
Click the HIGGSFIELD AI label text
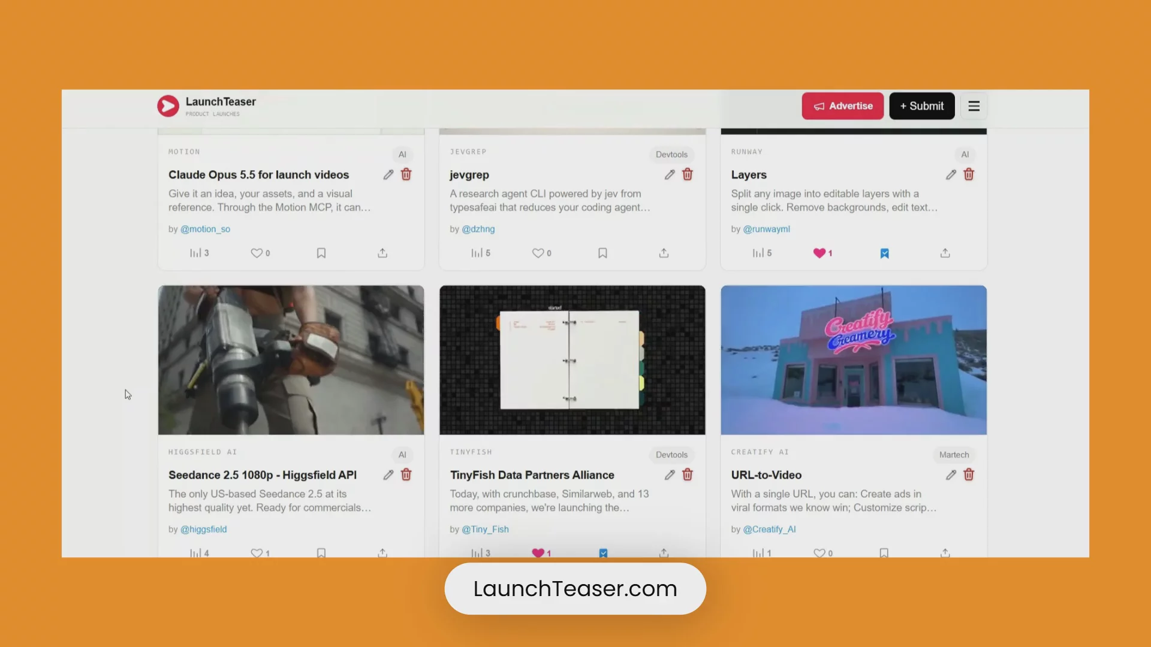pos(203,452)
